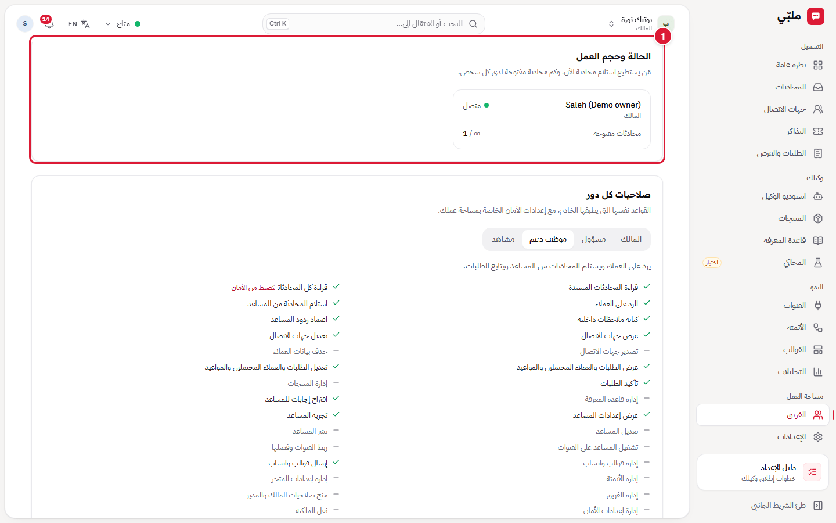Image resolution: width=836 pixels, height=523 pixels.
Task: Open the القنوات plug icon
Action: (x=818, y=306)
